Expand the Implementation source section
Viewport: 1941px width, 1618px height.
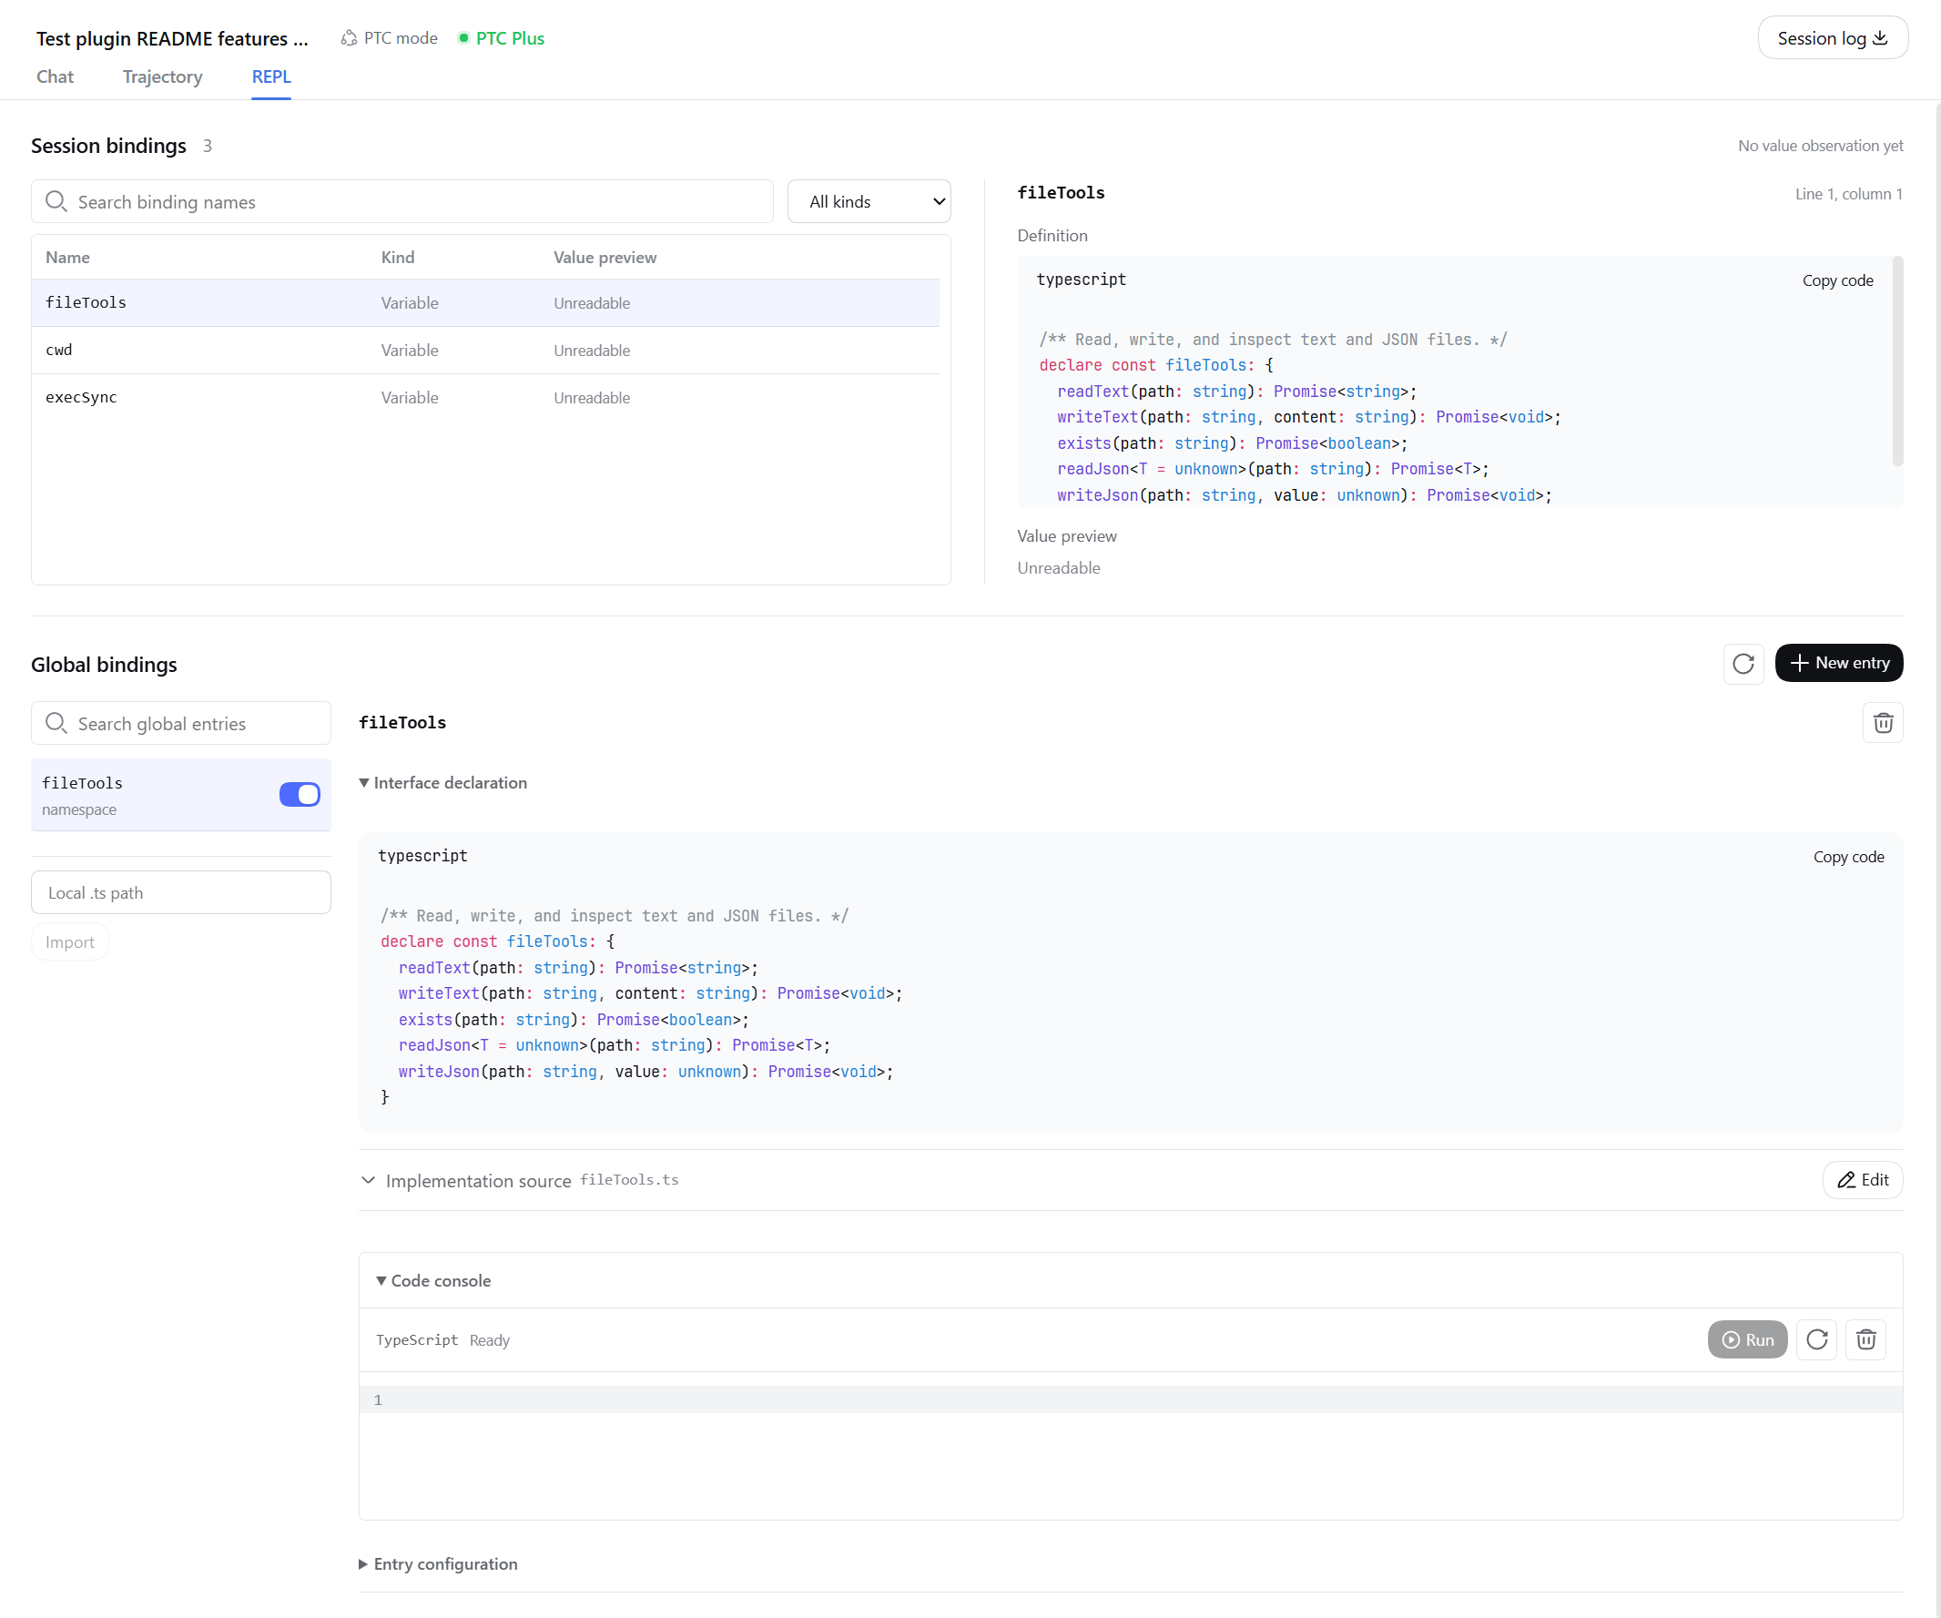(368, 1181)
